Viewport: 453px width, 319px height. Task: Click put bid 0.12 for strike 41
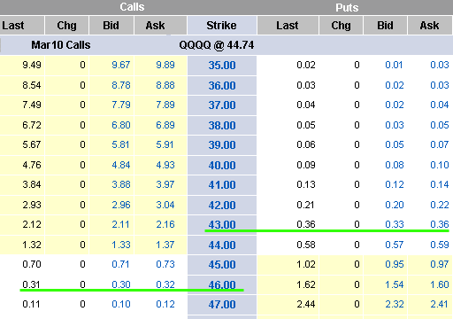395,184
